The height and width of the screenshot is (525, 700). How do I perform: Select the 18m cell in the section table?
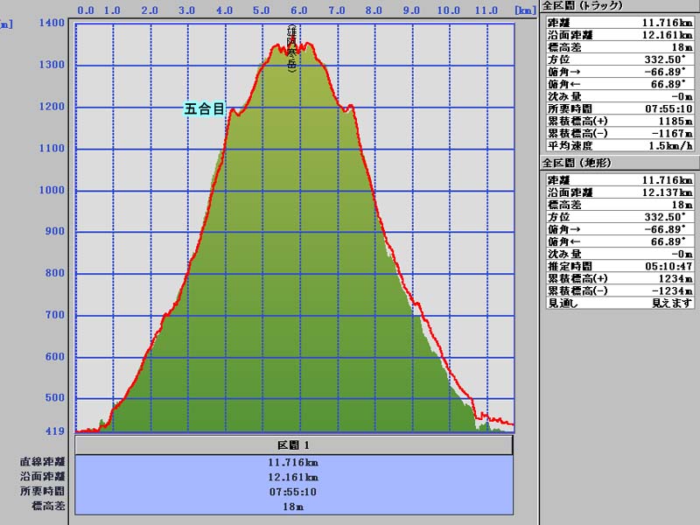point(294,507)
